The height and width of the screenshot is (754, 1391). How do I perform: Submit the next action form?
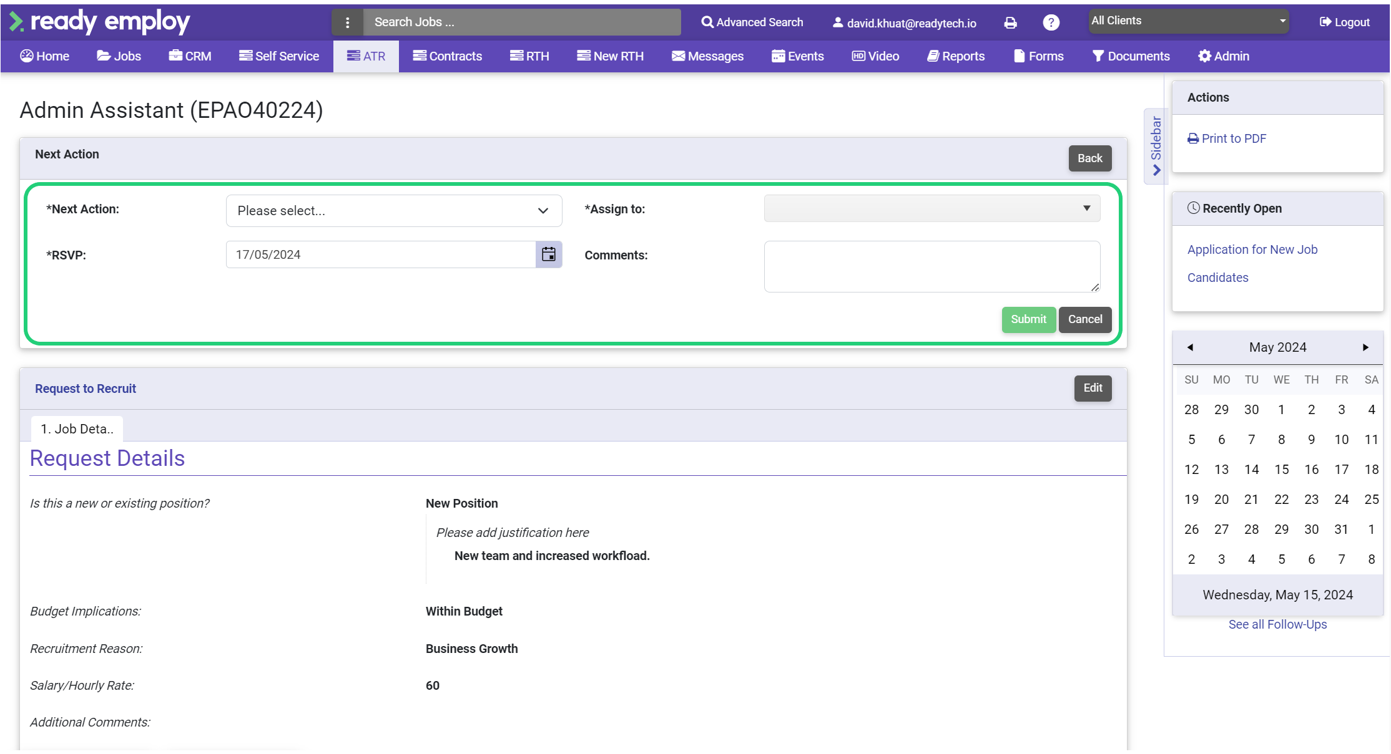[1029, 319]
